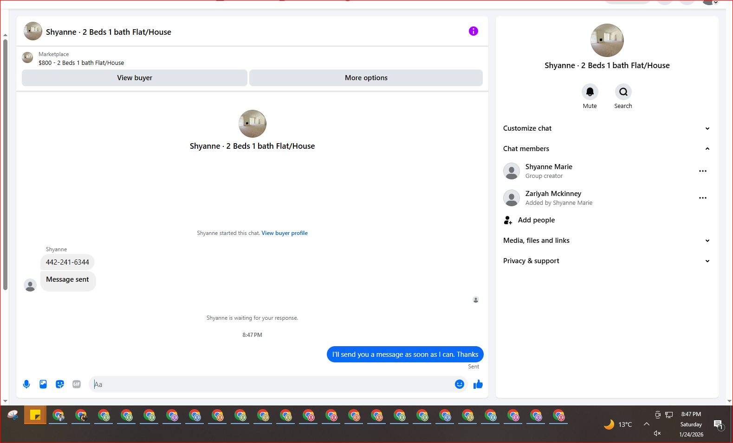Screen dimensions: 733x443
Task: Open options menu for Zariyah Mckinney
Action: pos(703,198)
